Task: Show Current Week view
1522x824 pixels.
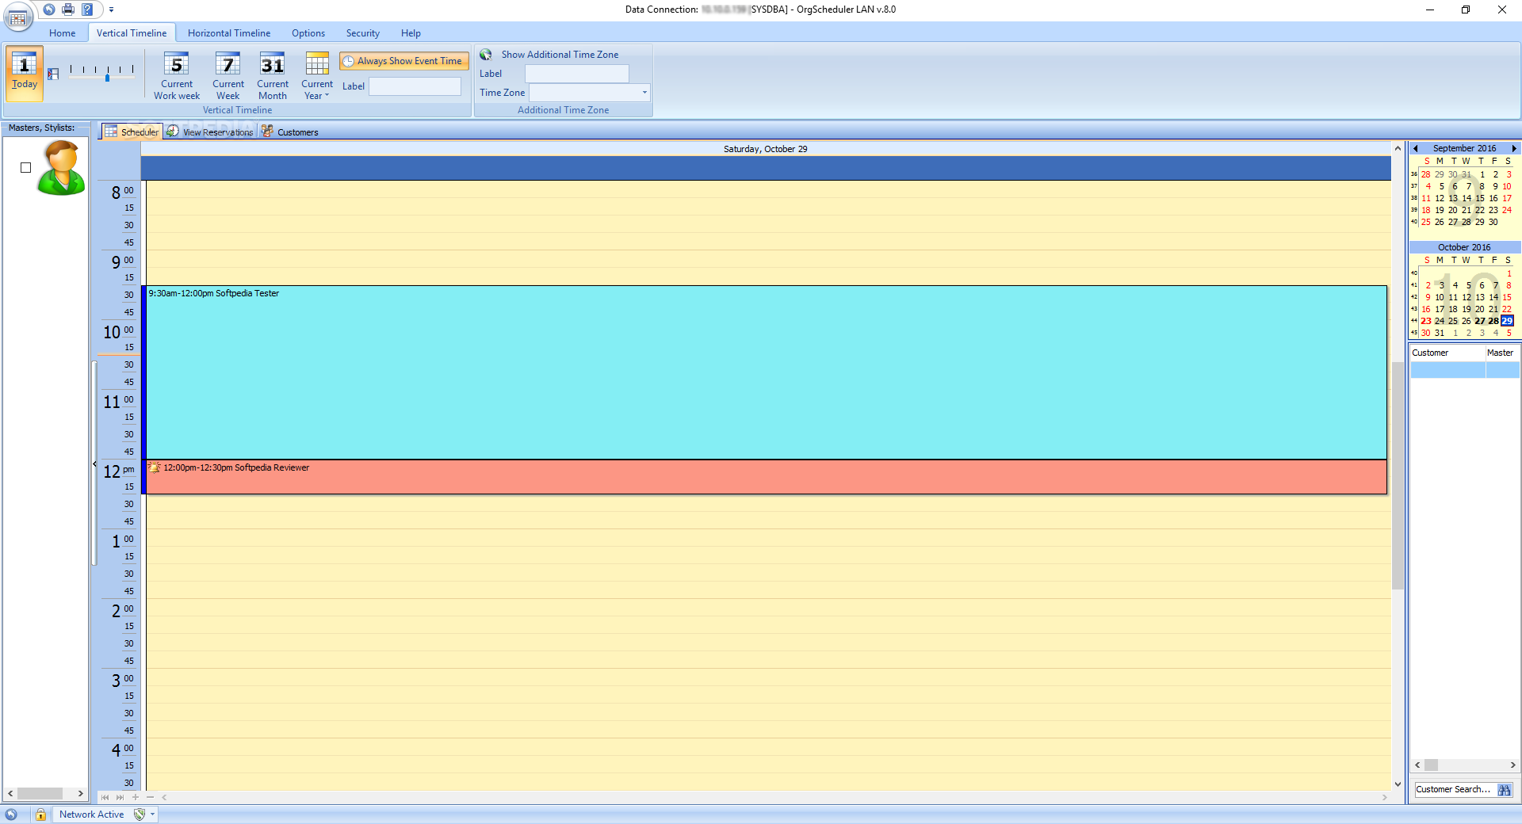Action: pos(228,76)
